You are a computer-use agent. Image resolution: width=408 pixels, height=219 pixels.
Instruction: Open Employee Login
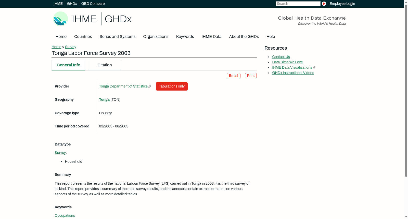click(x=342, y=4)
